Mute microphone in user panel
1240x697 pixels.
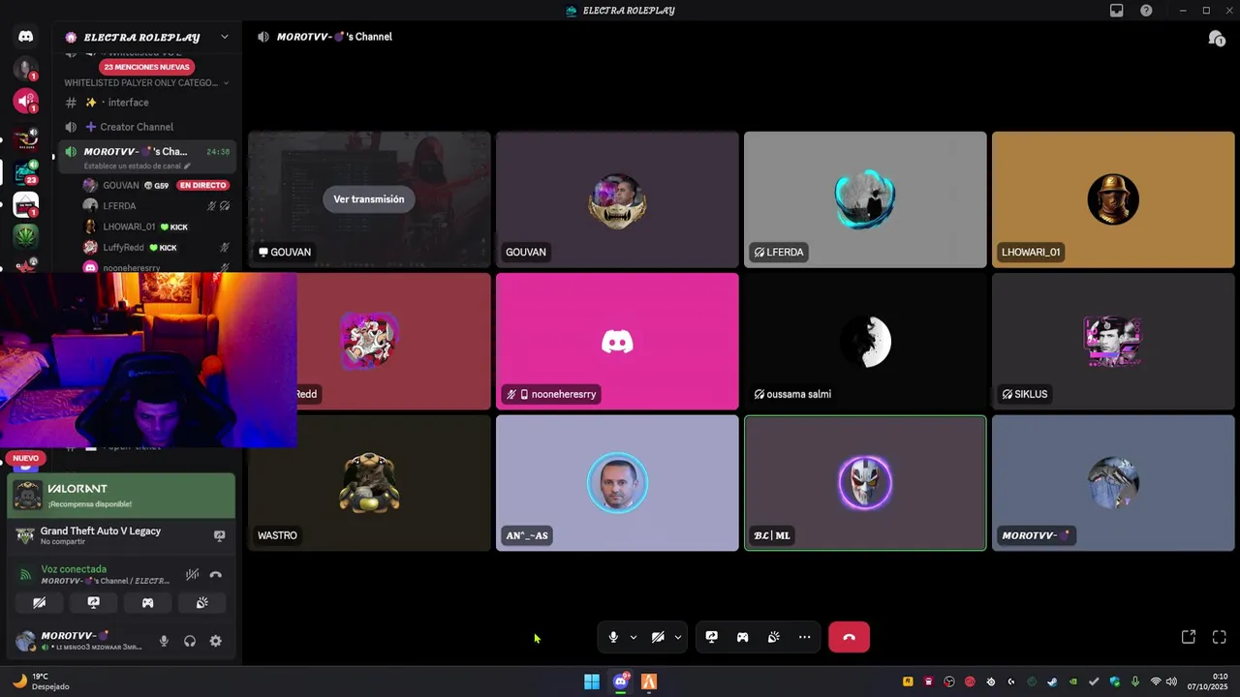(164, 641)
